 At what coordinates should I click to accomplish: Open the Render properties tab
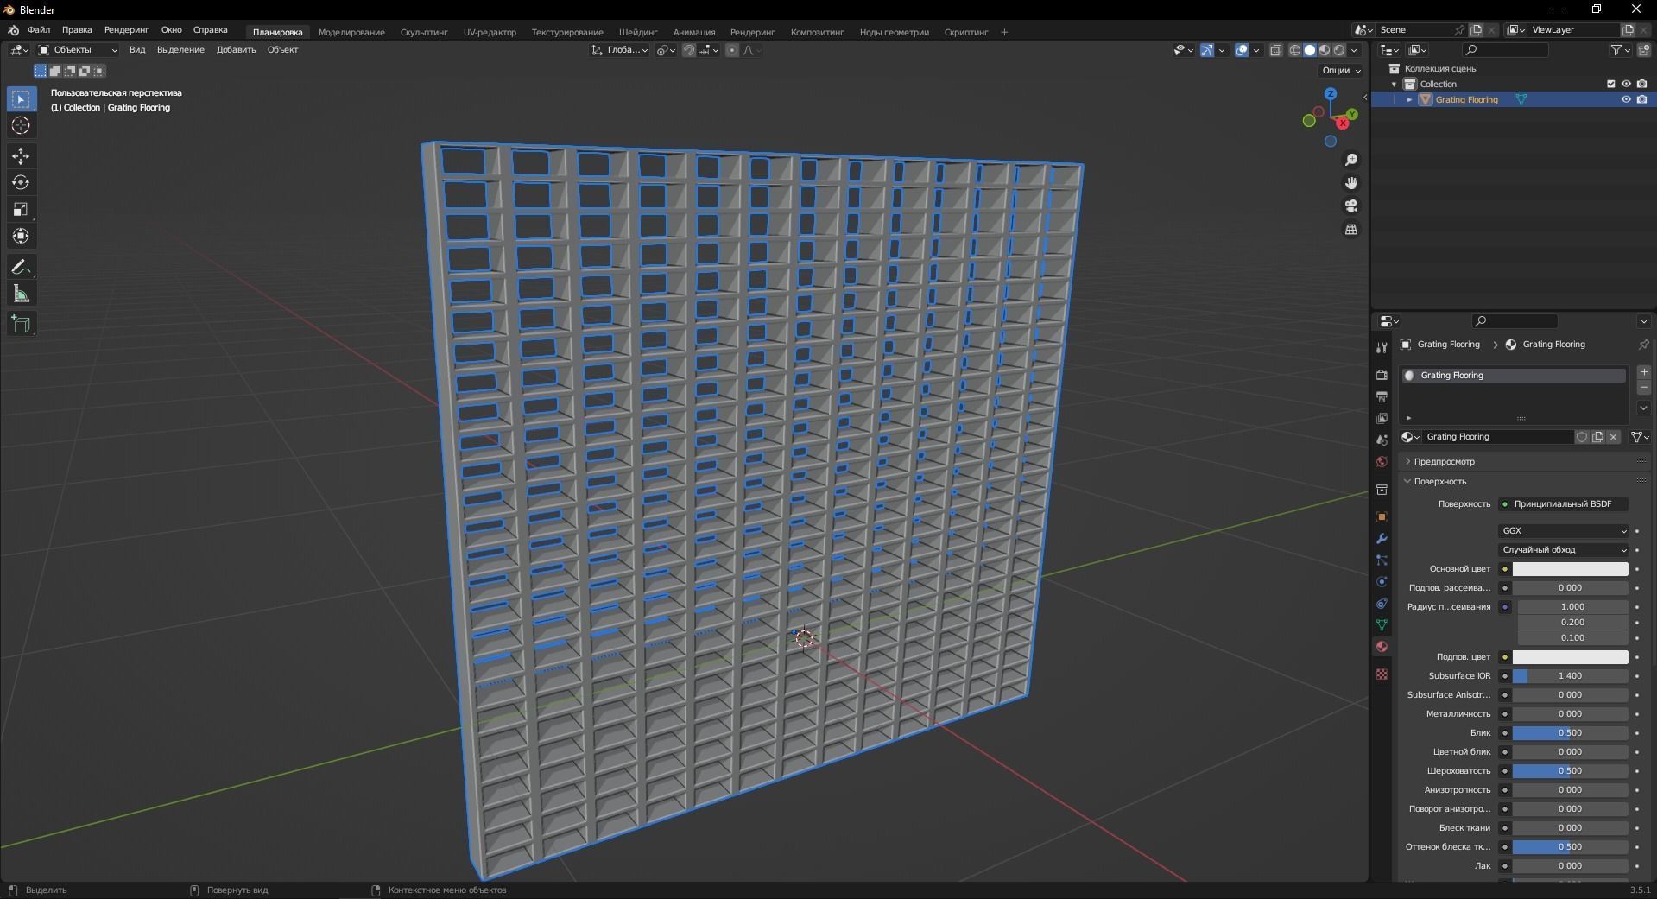coord(1382,375)
